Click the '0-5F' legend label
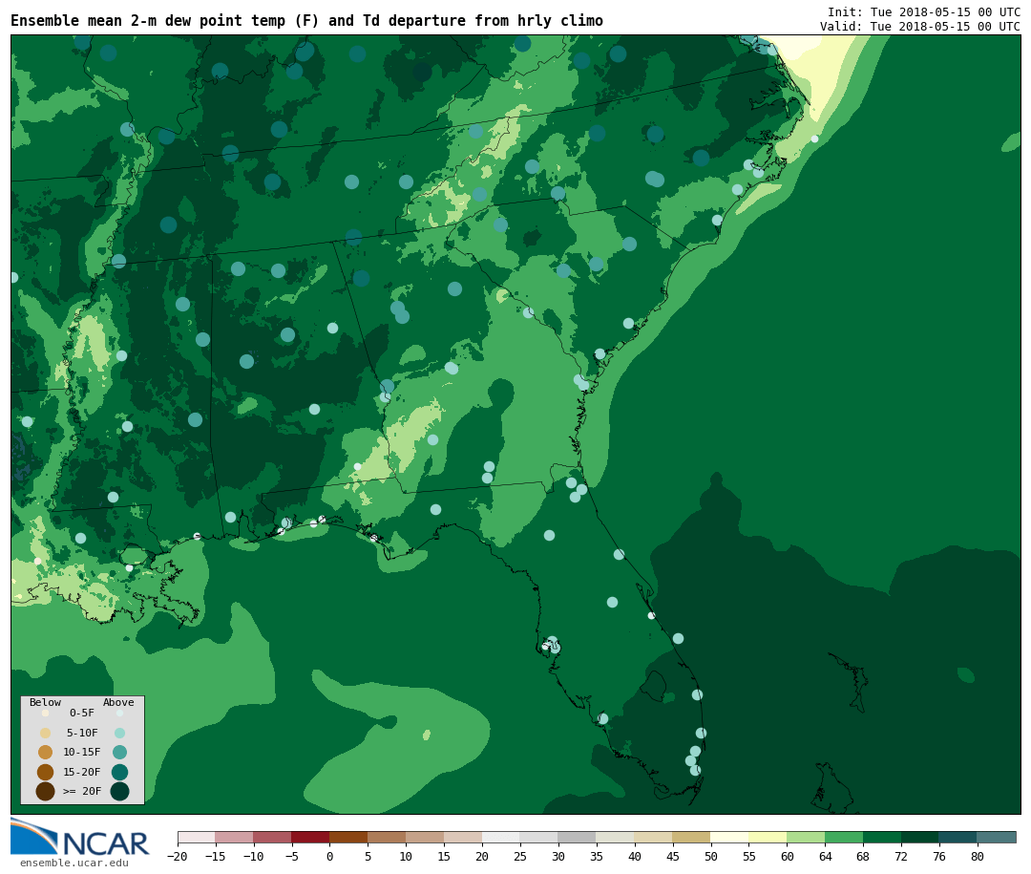Viewport: 1031px width, 874px height. [x=82, y=714]
